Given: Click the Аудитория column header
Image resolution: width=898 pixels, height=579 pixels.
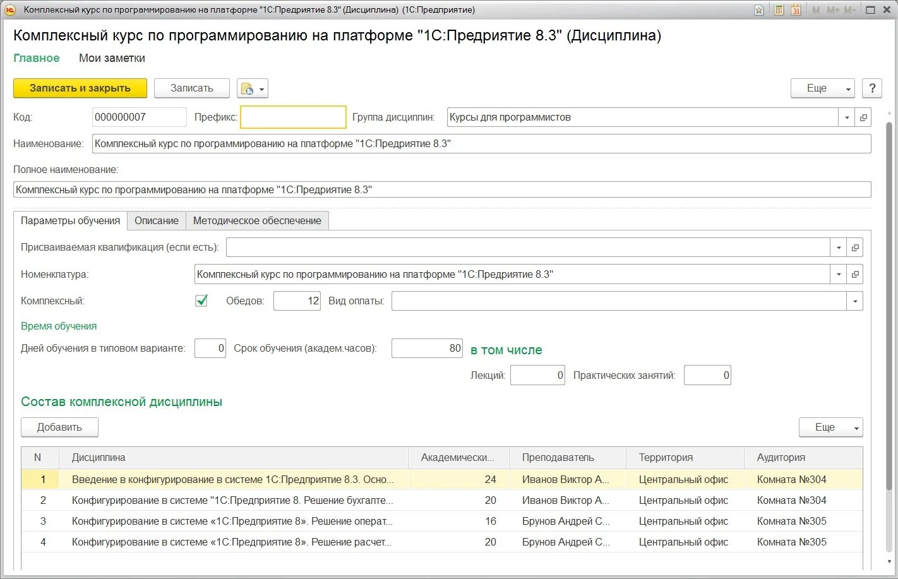Looking at the screenshot, I should pos(803,458).
